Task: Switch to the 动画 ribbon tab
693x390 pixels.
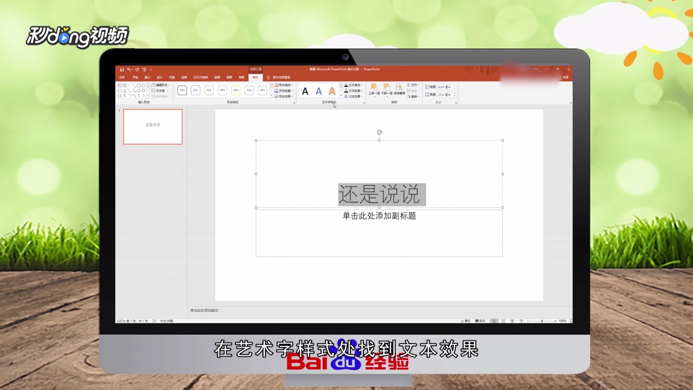Action: pos(184,77)
